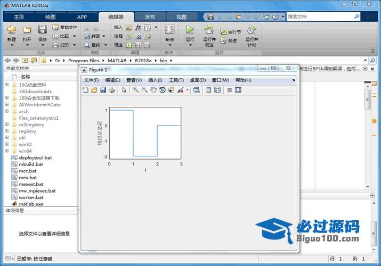The height and width of the screenshot is (266, 381).
Task: Open the 编辑(E) menu in Figure 1
Action: [x=113, y=80]
